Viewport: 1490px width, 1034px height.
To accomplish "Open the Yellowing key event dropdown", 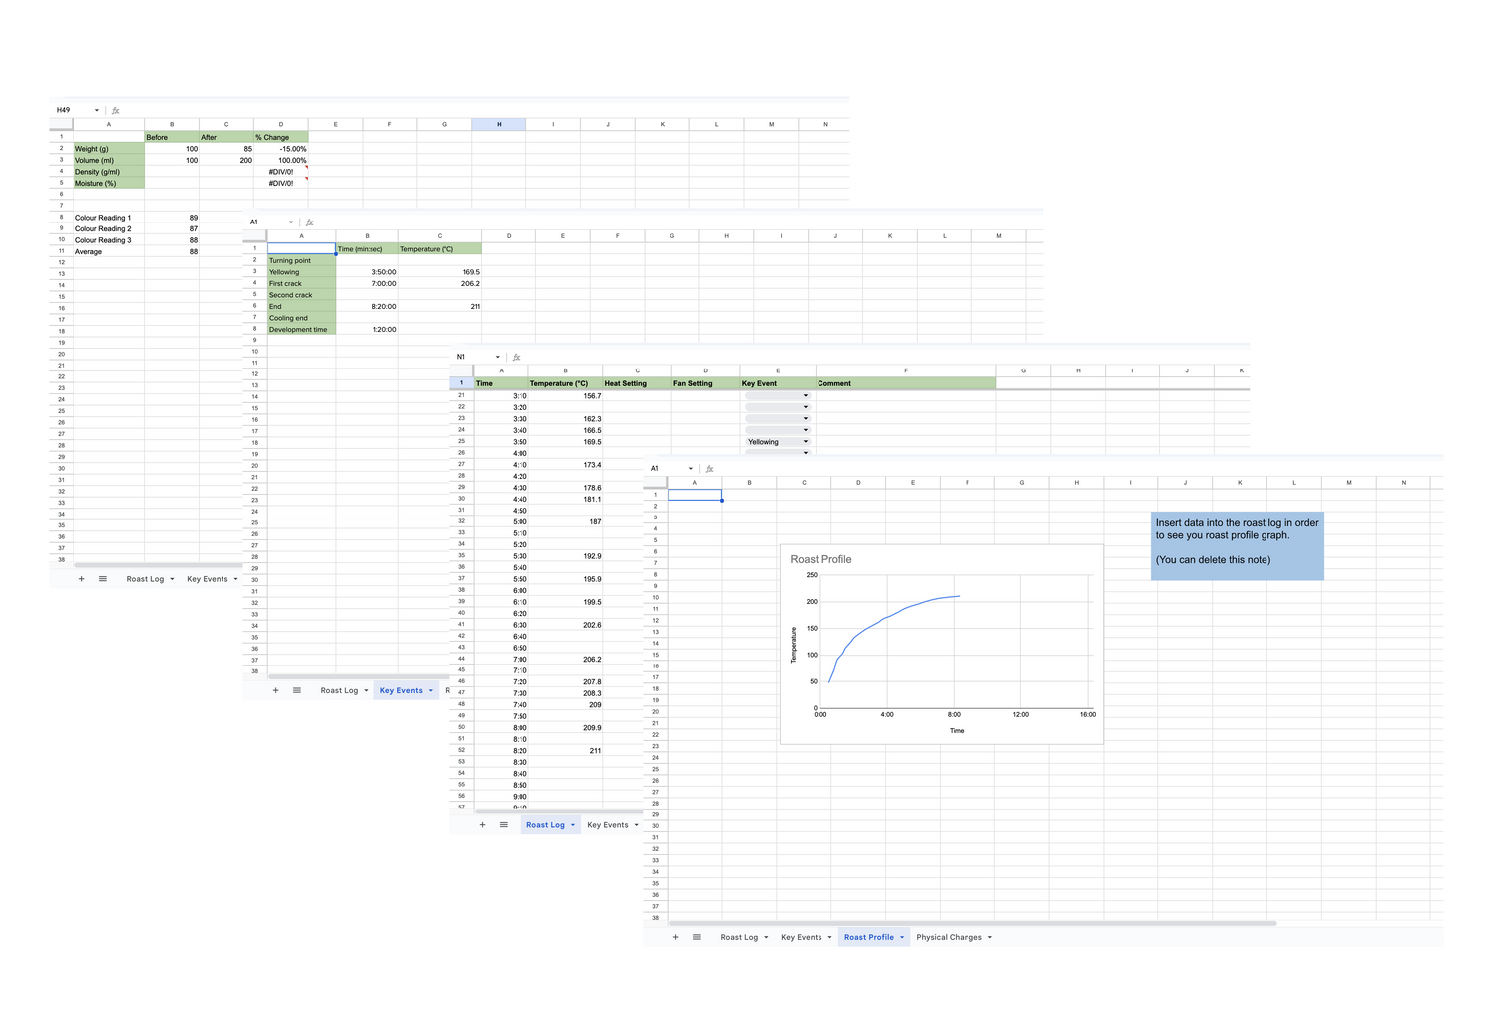I will (806, 441).
